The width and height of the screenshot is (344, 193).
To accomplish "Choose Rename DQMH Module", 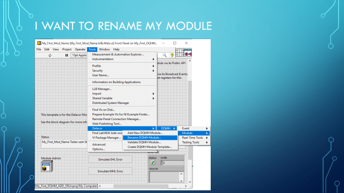I will (x=150, y=138).
